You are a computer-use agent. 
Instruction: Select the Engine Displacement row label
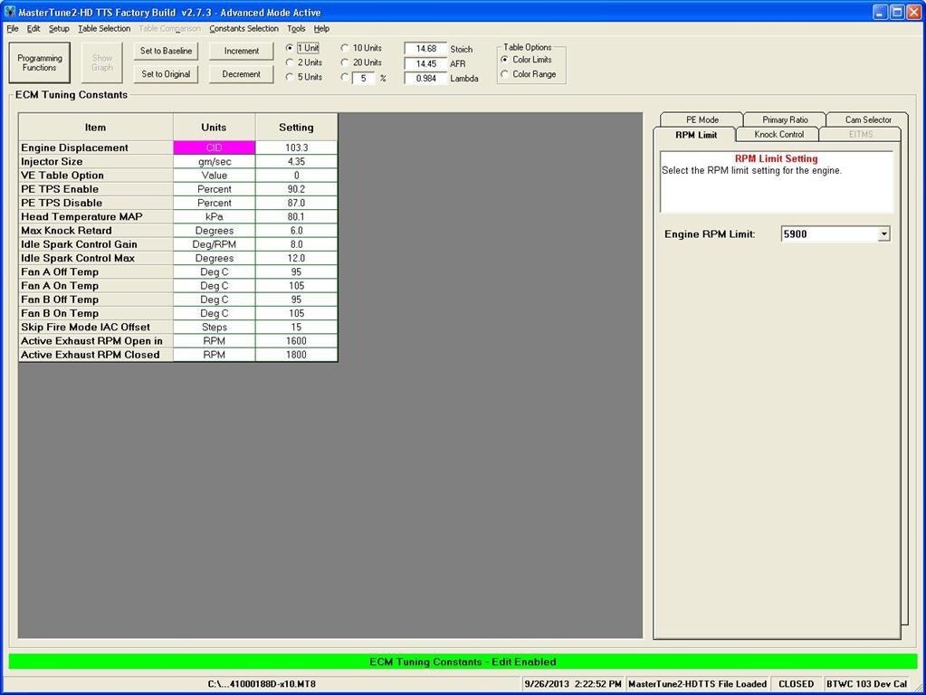click(x=96, y=148)
